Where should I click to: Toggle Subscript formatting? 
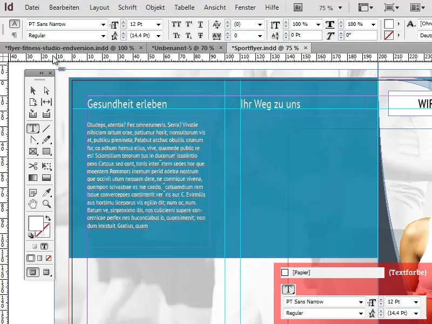tap(188, 35)
